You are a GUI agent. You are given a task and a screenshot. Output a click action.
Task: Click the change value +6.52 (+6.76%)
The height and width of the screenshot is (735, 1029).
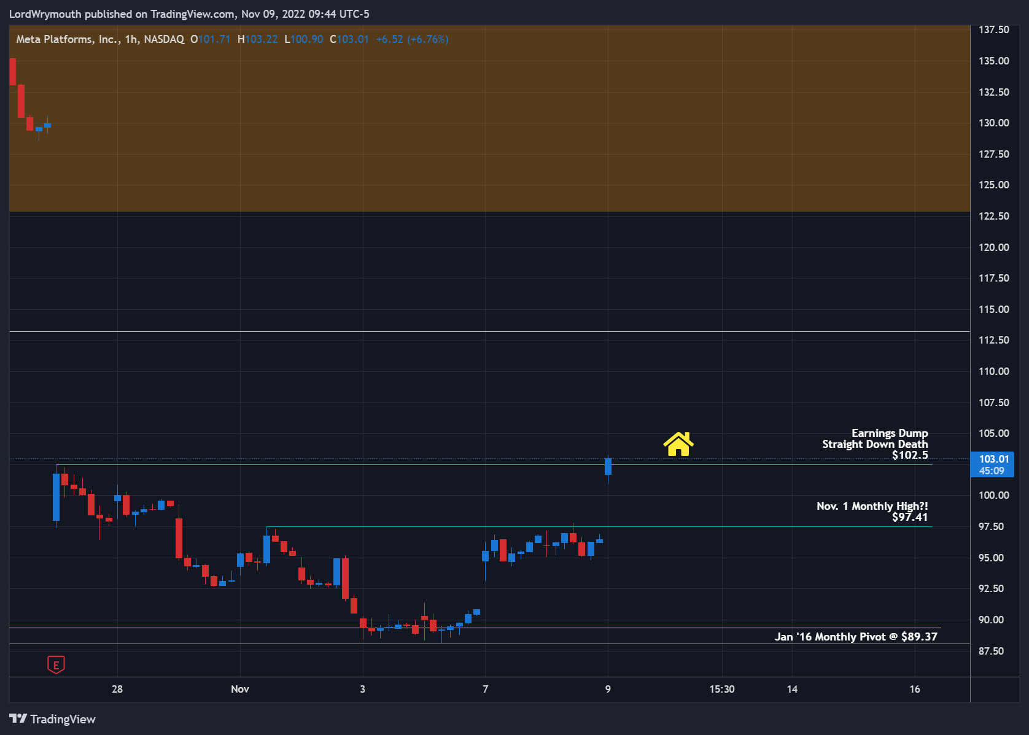pos(412,39)
